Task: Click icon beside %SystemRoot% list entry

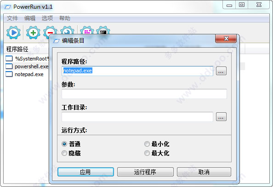Action: [x=9, y=59]
